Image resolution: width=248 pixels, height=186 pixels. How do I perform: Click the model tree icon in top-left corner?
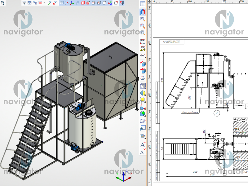pos(3,3)
